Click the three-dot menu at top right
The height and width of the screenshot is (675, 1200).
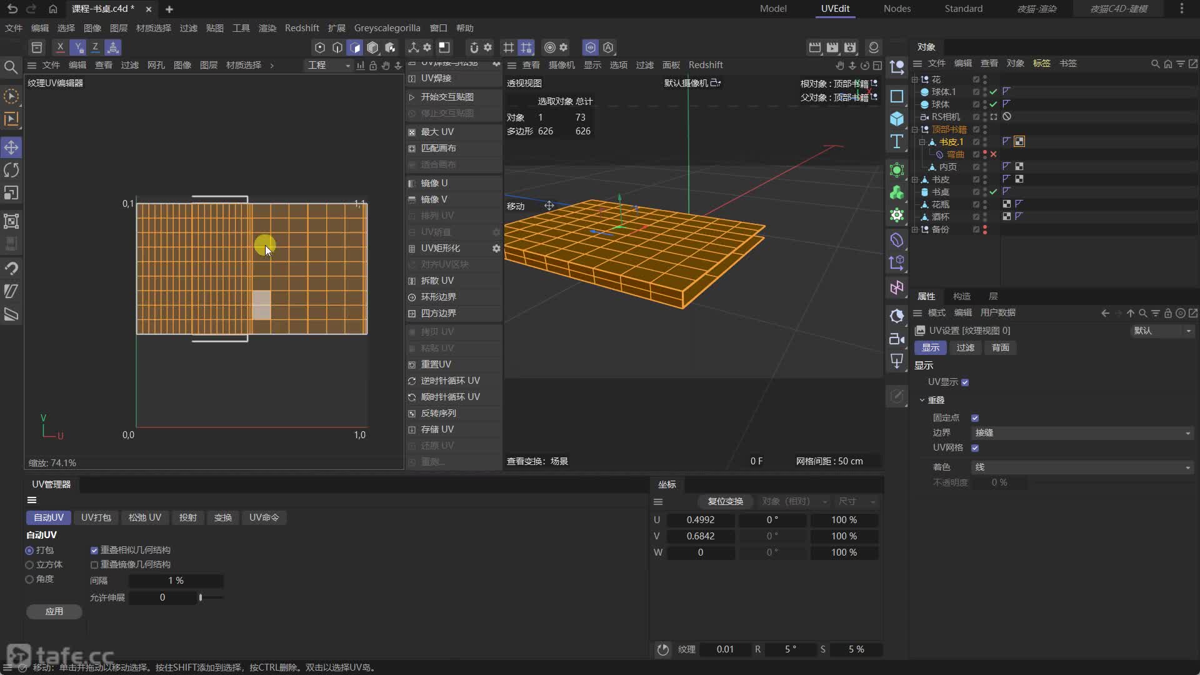click(x=1181, y=9)
